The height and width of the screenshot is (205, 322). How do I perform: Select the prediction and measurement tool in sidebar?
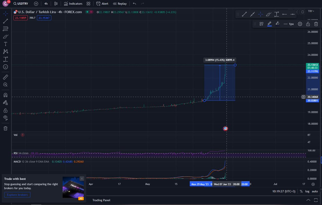5,59
